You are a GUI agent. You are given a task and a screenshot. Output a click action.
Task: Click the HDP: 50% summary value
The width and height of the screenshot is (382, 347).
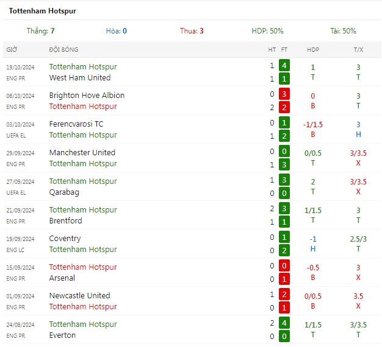coord(267,31)
